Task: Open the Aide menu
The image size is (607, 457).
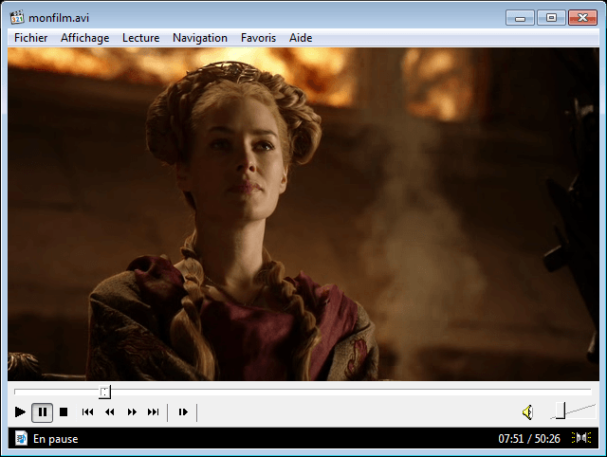Action: pos(300,38)
